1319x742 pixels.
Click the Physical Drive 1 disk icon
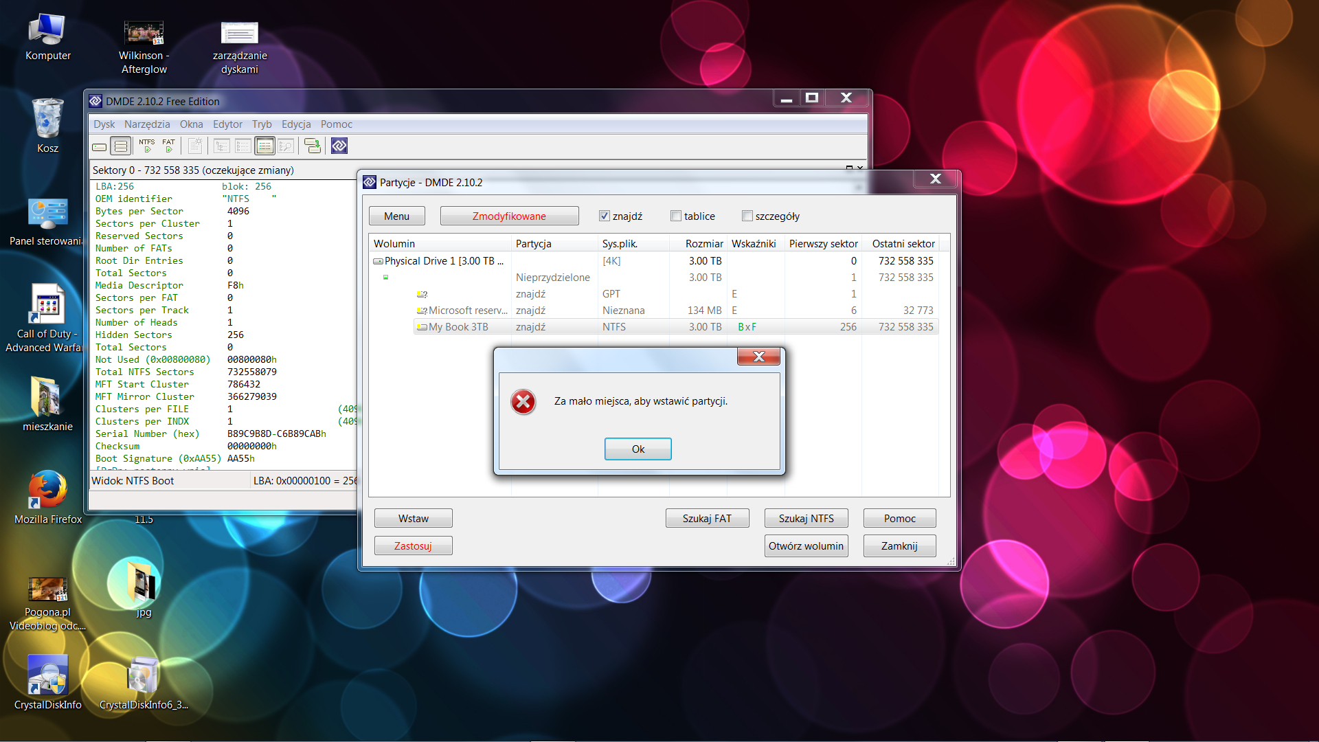pos(378,261)
